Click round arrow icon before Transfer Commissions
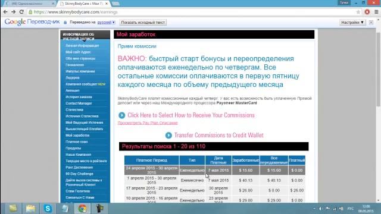The width and height of the screenshot is (381, 214). tap(168, 135)
